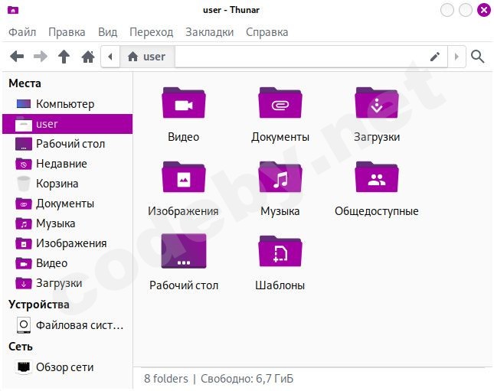This screenshot has height=391, width=494.
Task: Open the home folder toolbar icon
Action: point(88,57)
